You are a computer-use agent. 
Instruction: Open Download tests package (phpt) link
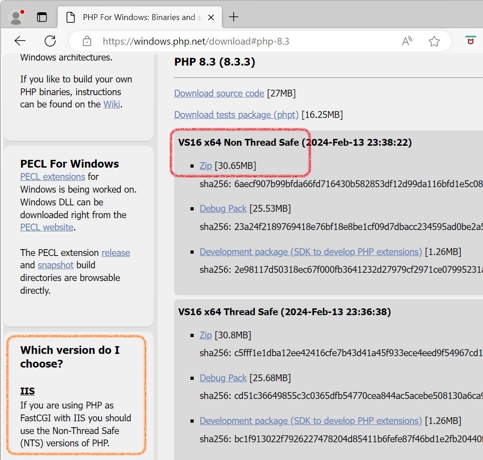point(236,115)
